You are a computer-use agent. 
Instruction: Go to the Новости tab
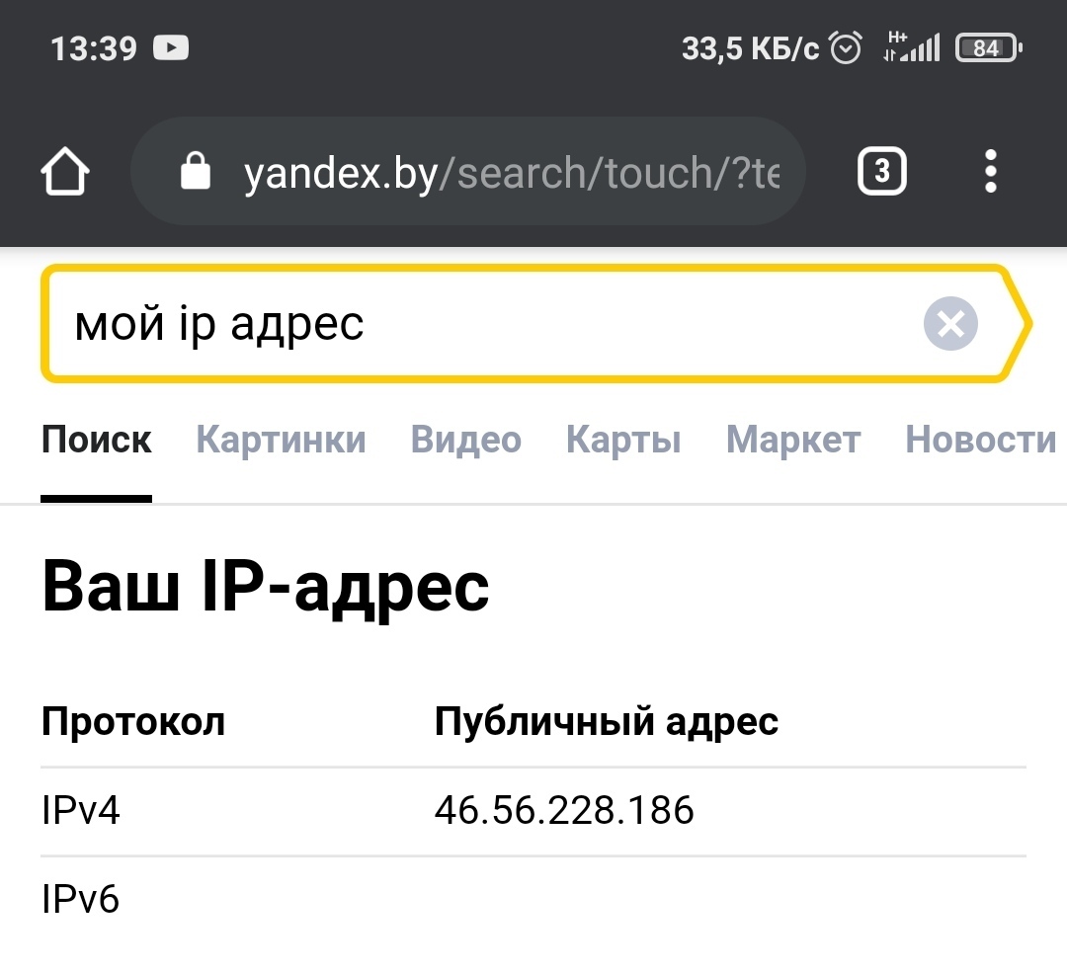point(980,440)
